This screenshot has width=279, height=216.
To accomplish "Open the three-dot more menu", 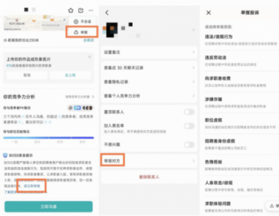I will [90, 10].
